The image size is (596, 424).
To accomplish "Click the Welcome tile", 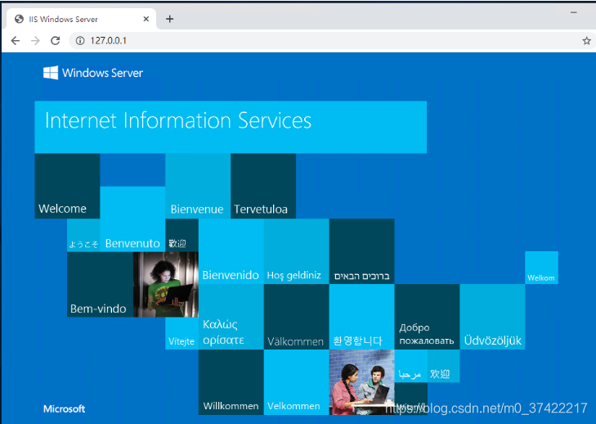I will (x=67, y=186).
